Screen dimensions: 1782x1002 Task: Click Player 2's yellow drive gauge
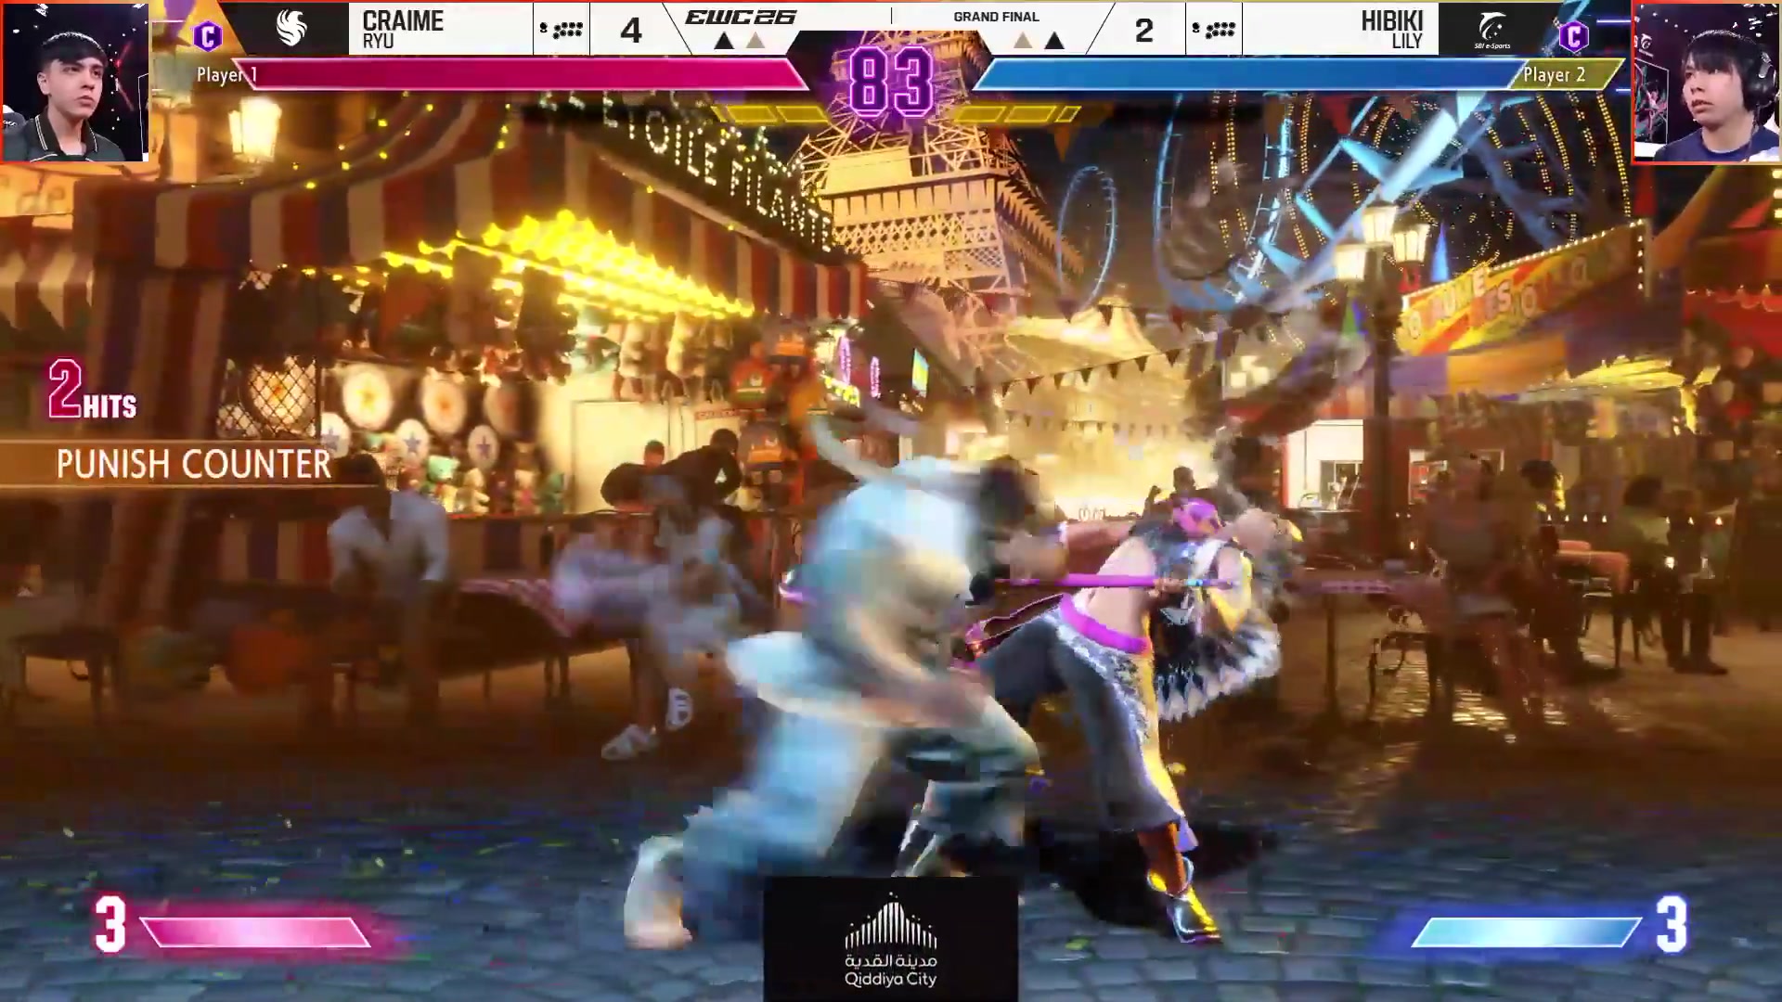tap(1017, 114)
